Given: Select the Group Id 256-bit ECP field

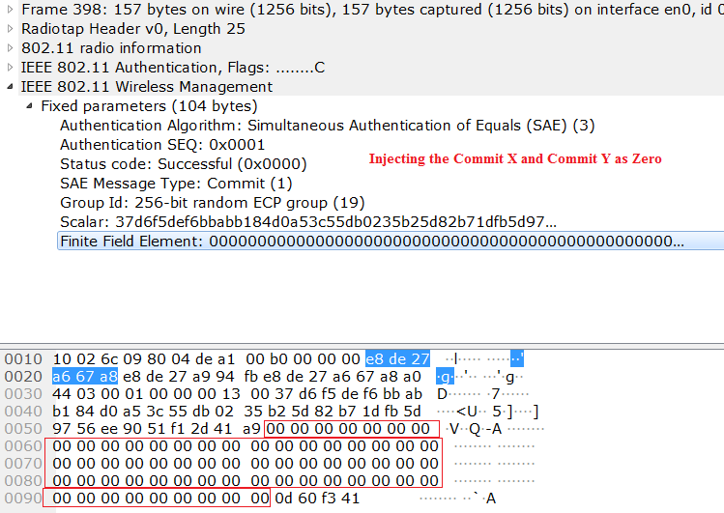Looking at the screenshot, I should click(211, 203).
